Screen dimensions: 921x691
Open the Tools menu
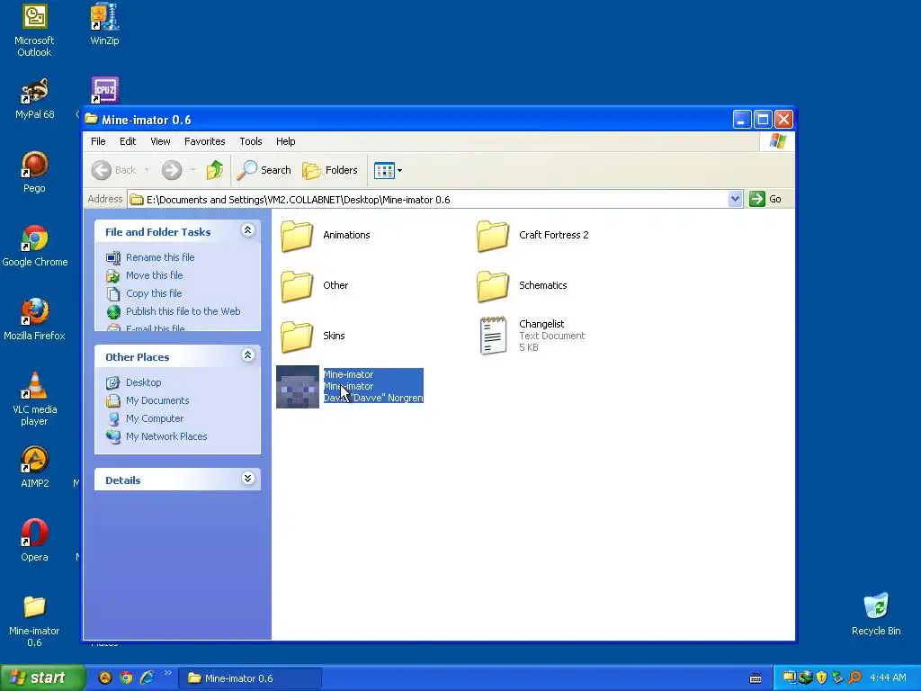[x=251, y=141]
